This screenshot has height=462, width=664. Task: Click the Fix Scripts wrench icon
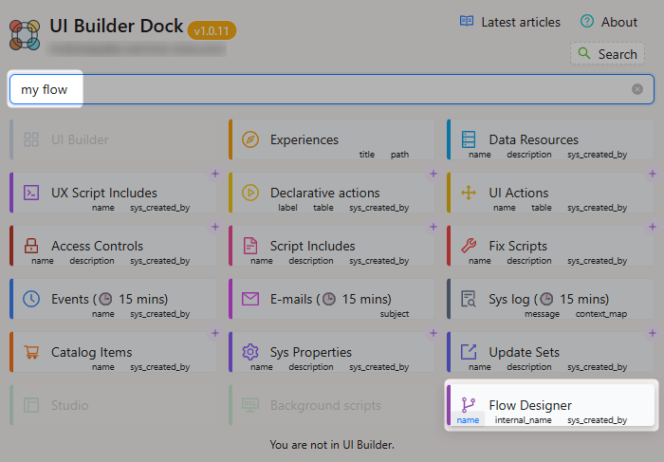[x=469, y=246]
